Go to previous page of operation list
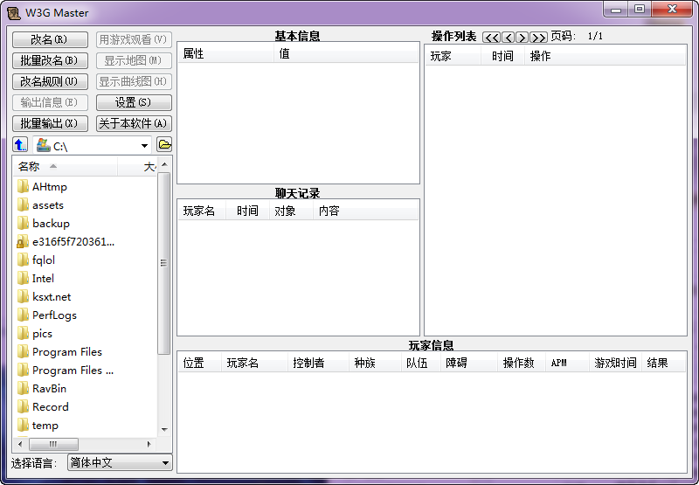 point(508,37)
